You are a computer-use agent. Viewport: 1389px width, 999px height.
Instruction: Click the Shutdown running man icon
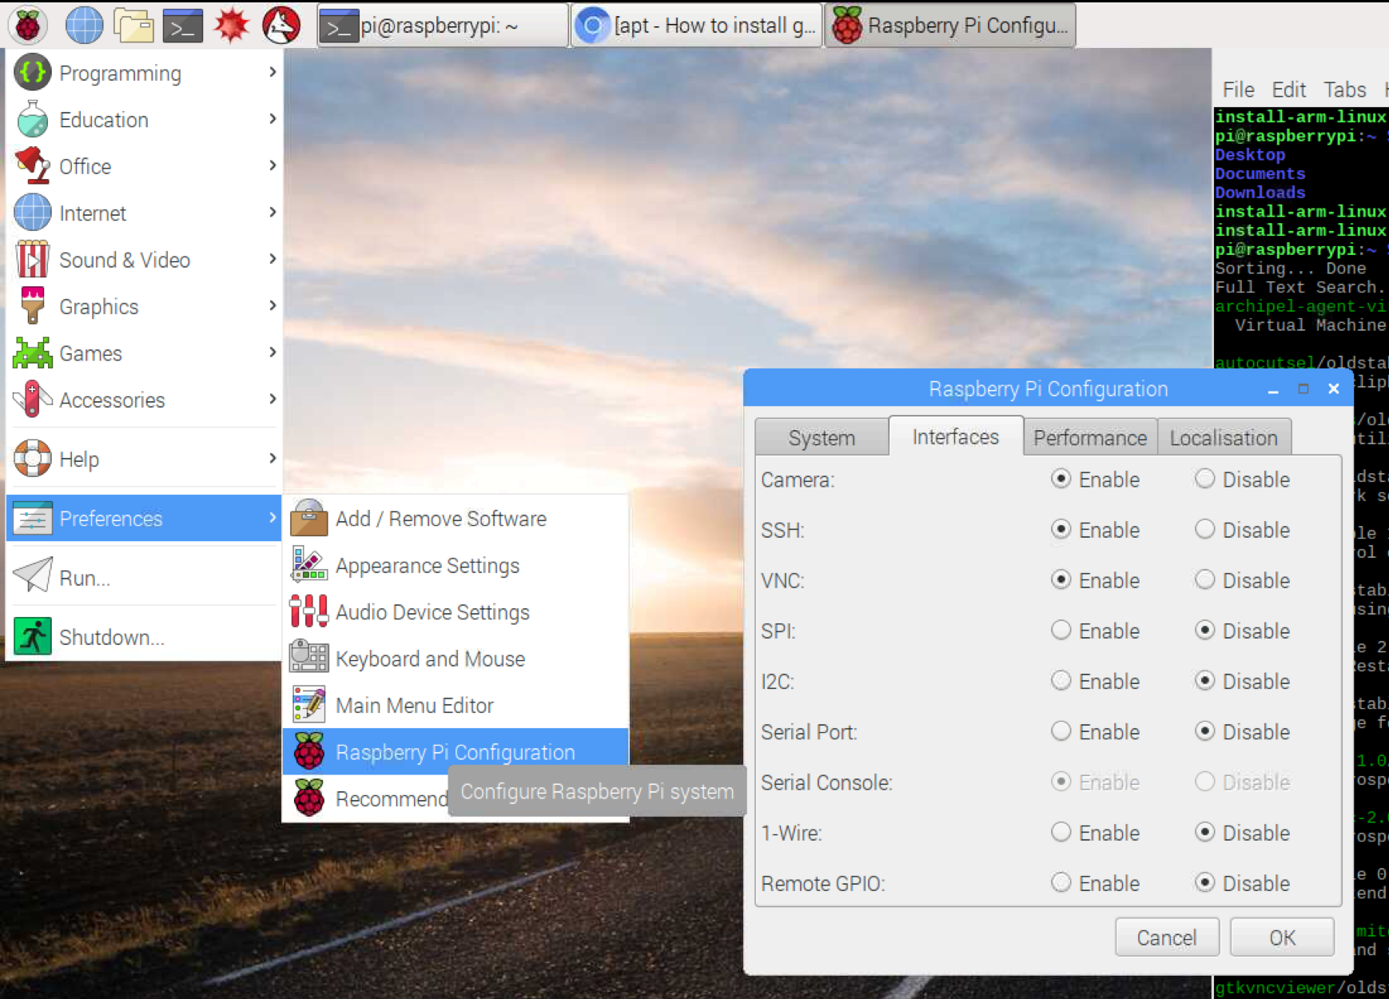(x=33, y=637)
